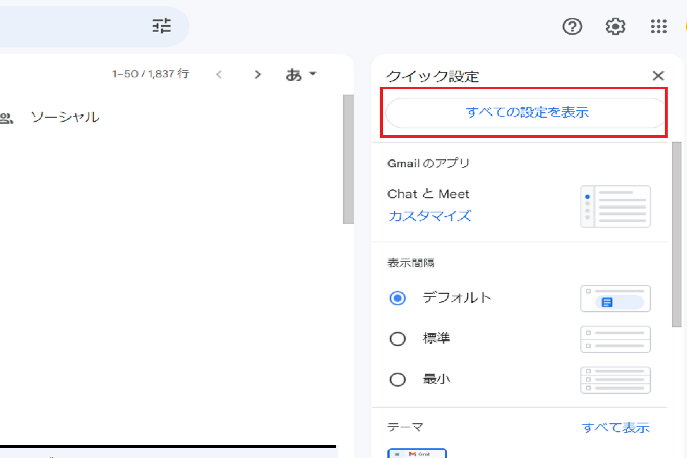Image resolution: width=687 pixels, height=458 pixels.
Task: Open the Google apps grid icon
Action: (x=658, y=26)
